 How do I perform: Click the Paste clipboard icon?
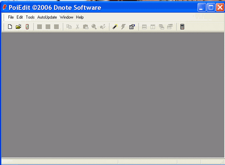tap(86, 27)
